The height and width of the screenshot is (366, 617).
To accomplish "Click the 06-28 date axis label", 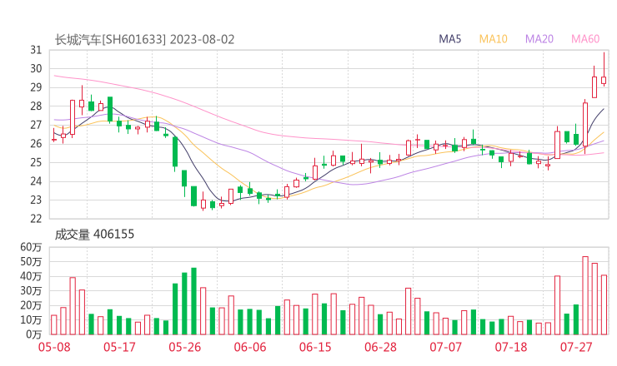I will pyautogui.click(x=380, y=347).
